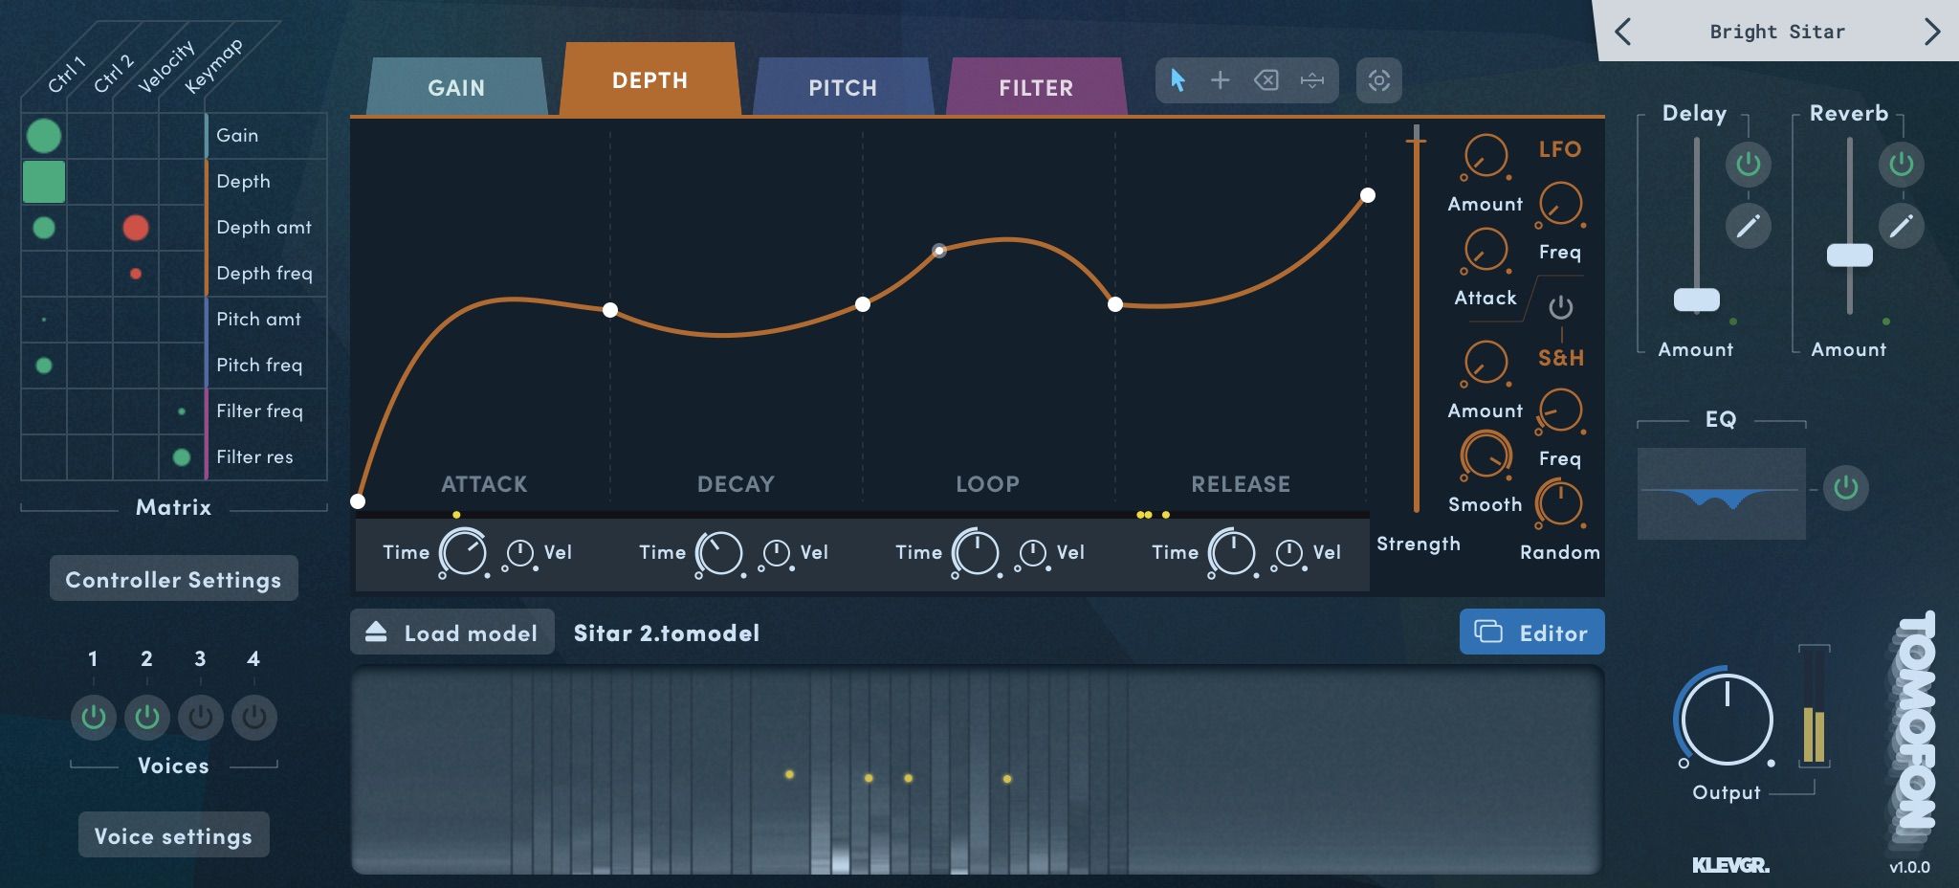Screen dimensions: 1959x888
Task: Click the Editor button
Action: 1531,632
